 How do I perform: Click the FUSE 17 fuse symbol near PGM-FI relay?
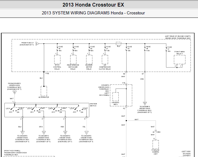tap(166, 49)
